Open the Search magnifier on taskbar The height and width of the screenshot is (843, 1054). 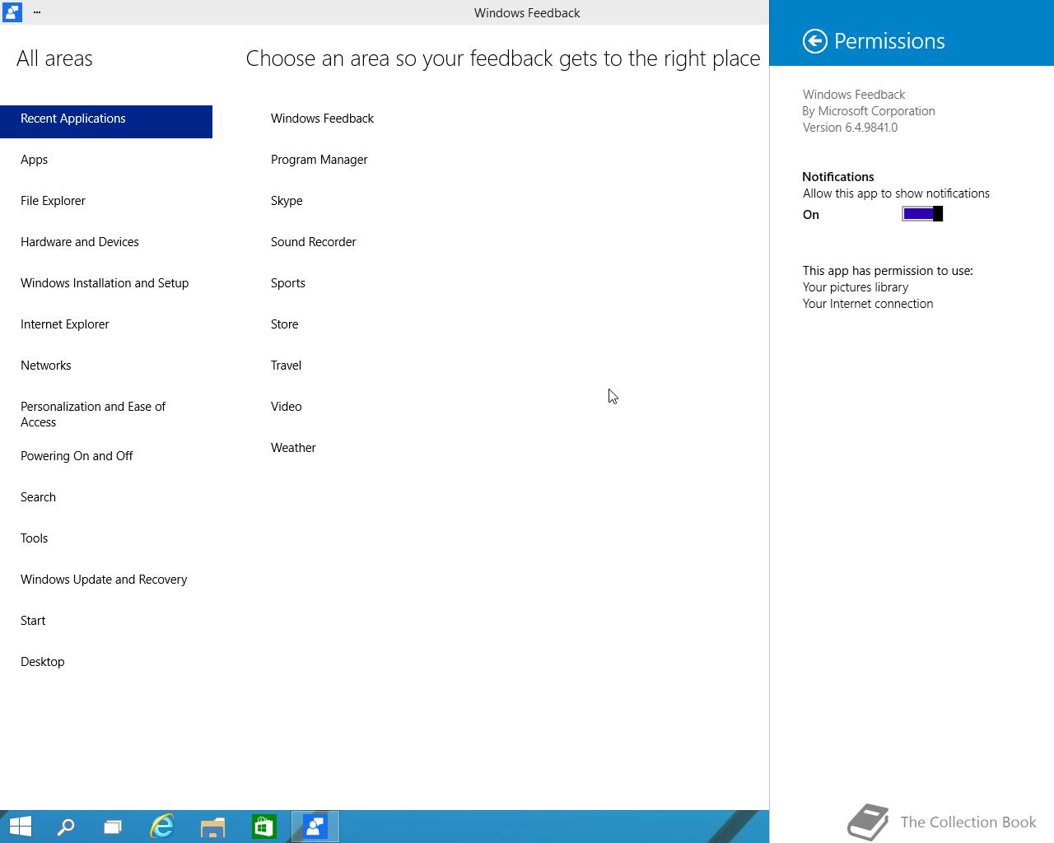click(x=65, y=827)
